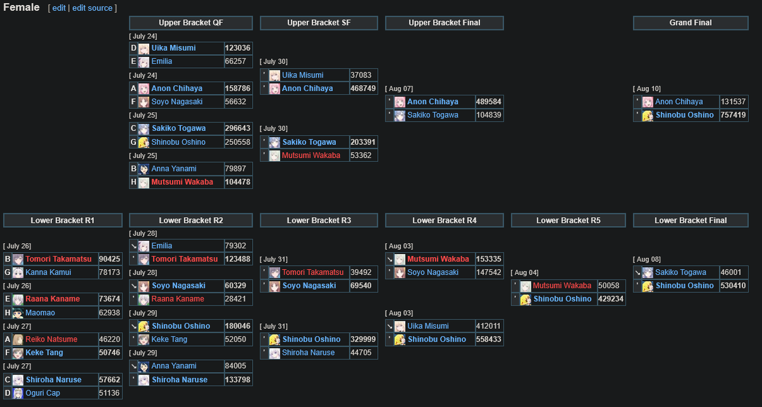Open Oguri Cap link

43,393
